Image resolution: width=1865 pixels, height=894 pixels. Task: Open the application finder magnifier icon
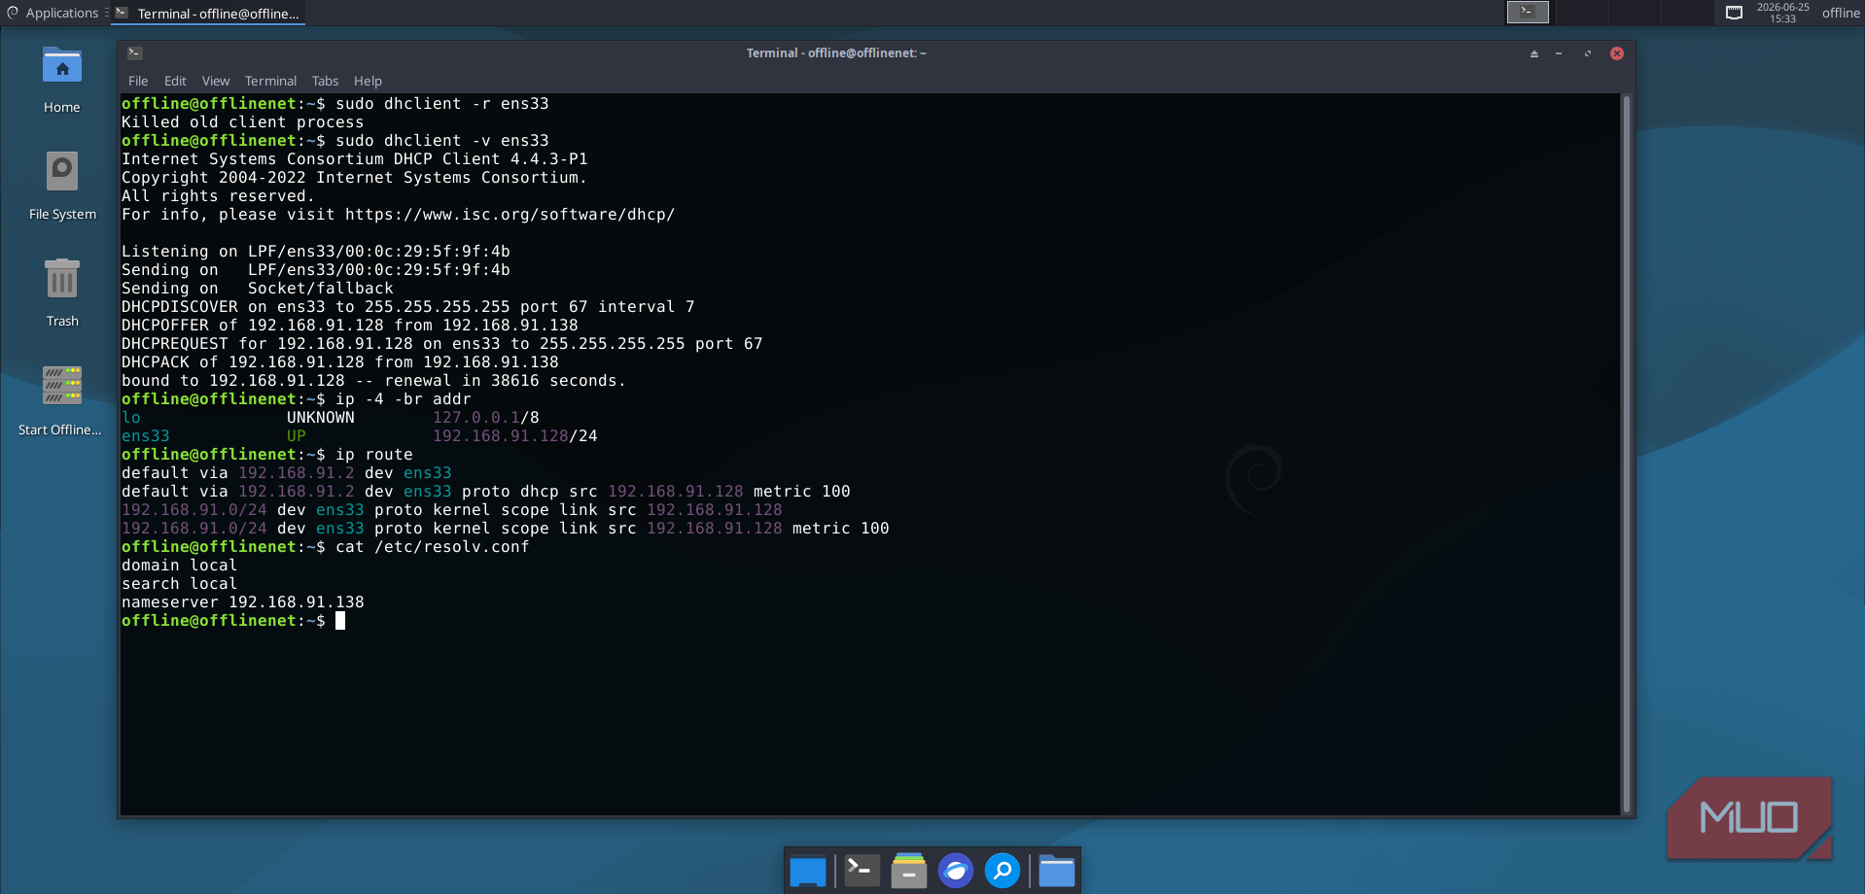point(1003,871)
